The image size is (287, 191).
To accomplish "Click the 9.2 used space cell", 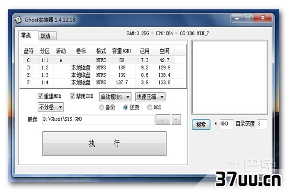I will click(144, 68).
